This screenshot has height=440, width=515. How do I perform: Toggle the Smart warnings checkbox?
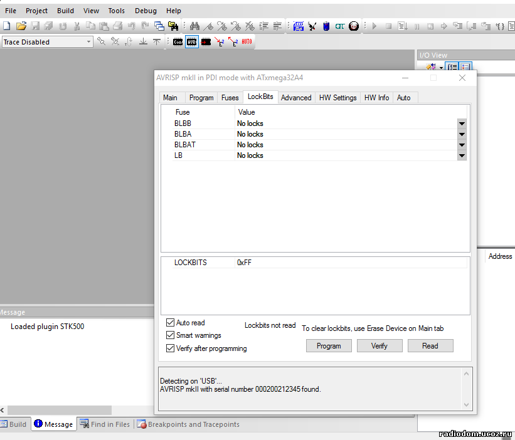[170, 335]
